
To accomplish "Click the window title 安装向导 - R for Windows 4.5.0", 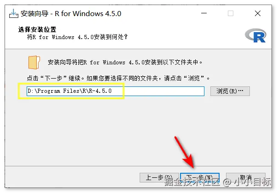I will tap(71, 14).
